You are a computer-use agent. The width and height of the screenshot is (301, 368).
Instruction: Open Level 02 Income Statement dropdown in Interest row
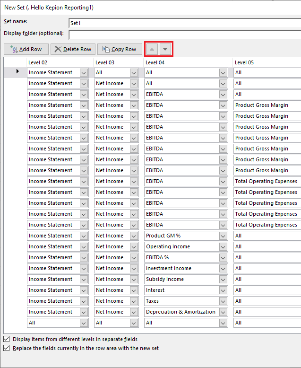click(84, 290)
